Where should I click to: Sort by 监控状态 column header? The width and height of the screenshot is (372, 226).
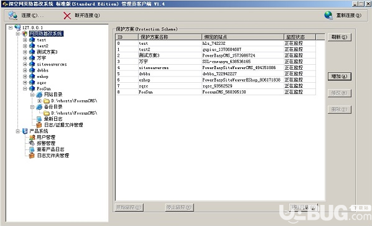pyautogui.click(x=300, y=37)
